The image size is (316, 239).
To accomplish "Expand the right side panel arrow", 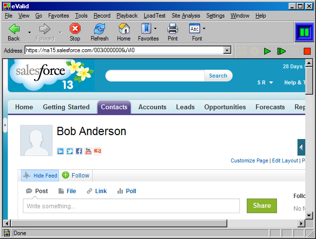I will click(301, 147).
